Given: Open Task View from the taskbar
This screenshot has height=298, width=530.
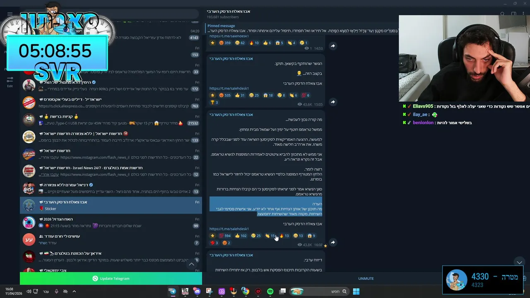Looking at the screenshot, I should pos(282,291).
